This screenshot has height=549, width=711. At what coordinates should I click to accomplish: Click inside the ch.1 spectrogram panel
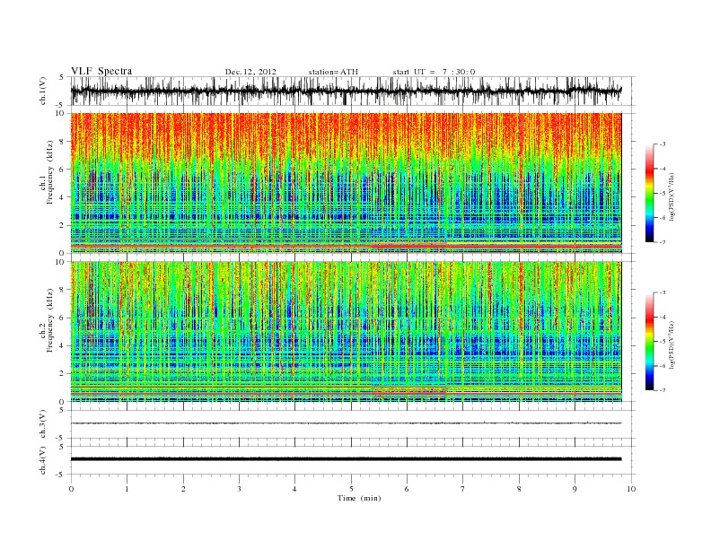click(x=346, y=183)
